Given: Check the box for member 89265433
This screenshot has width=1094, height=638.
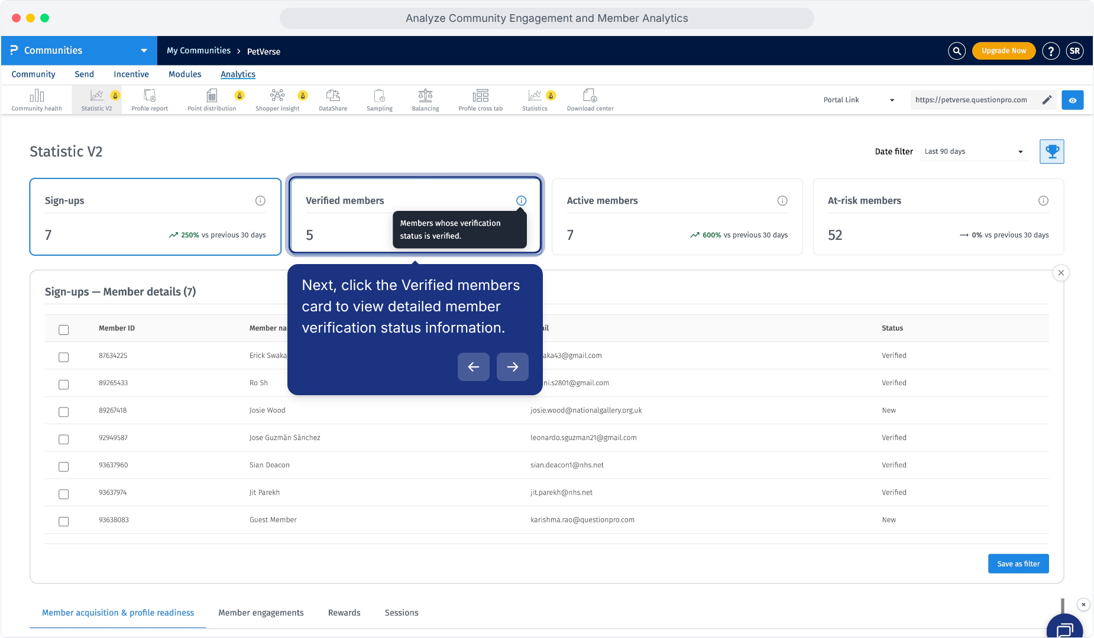Looking at the screenshot, I should pyautogui.click(x=64, y=385).
